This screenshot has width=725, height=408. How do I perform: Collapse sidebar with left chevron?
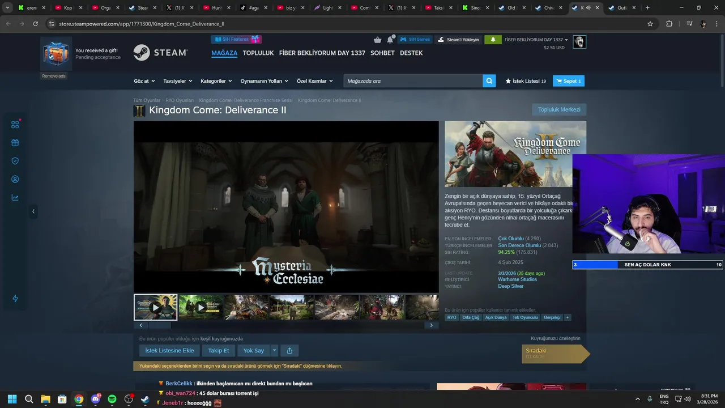pyautogui.click(x=33, y=211)
